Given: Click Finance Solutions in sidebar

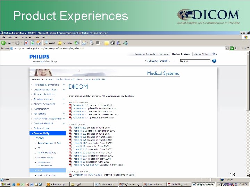Looking at the screenshot, I should click(44, 94).
